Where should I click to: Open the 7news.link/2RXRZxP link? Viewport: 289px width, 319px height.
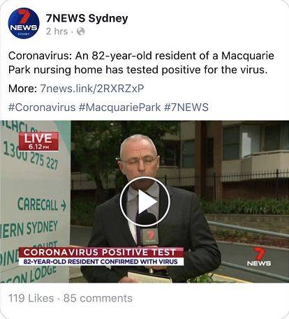click(92, 89)
